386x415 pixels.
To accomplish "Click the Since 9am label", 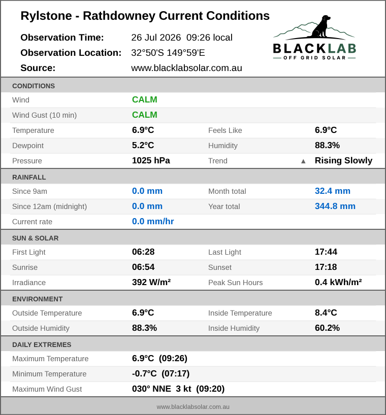I will (29, 191).
